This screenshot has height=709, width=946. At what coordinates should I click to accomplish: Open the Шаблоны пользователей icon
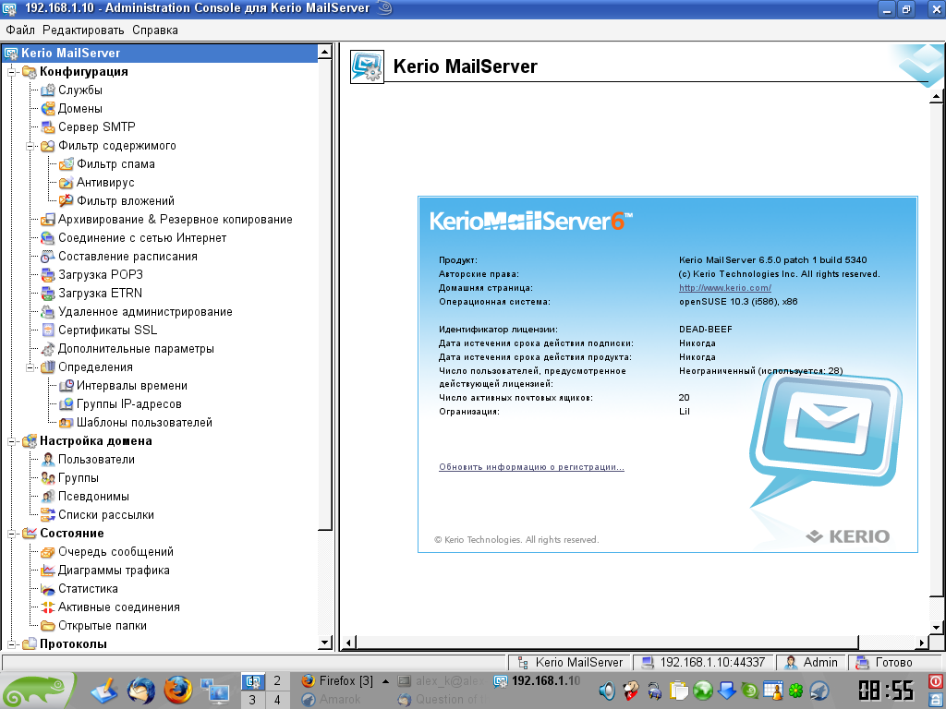(x=67, y=423)
